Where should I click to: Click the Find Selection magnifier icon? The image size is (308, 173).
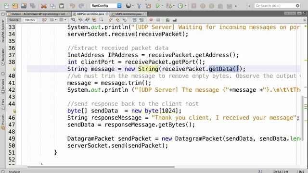coord(73,20)
